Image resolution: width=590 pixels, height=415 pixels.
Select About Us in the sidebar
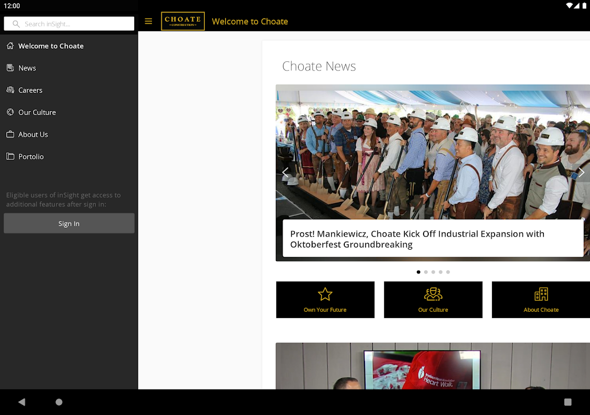tap(69, 134)
